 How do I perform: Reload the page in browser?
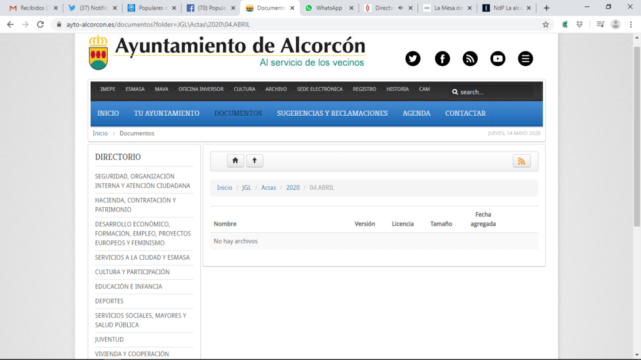[x=41, y=24]
